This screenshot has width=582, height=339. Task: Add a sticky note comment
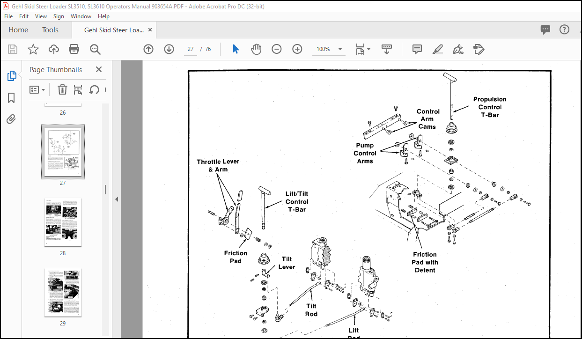417,49
